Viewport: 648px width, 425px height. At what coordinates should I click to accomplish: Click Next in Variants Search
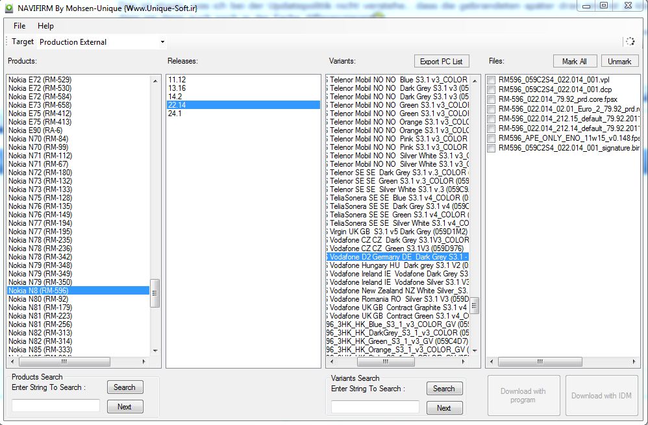(x=444, y=407)
